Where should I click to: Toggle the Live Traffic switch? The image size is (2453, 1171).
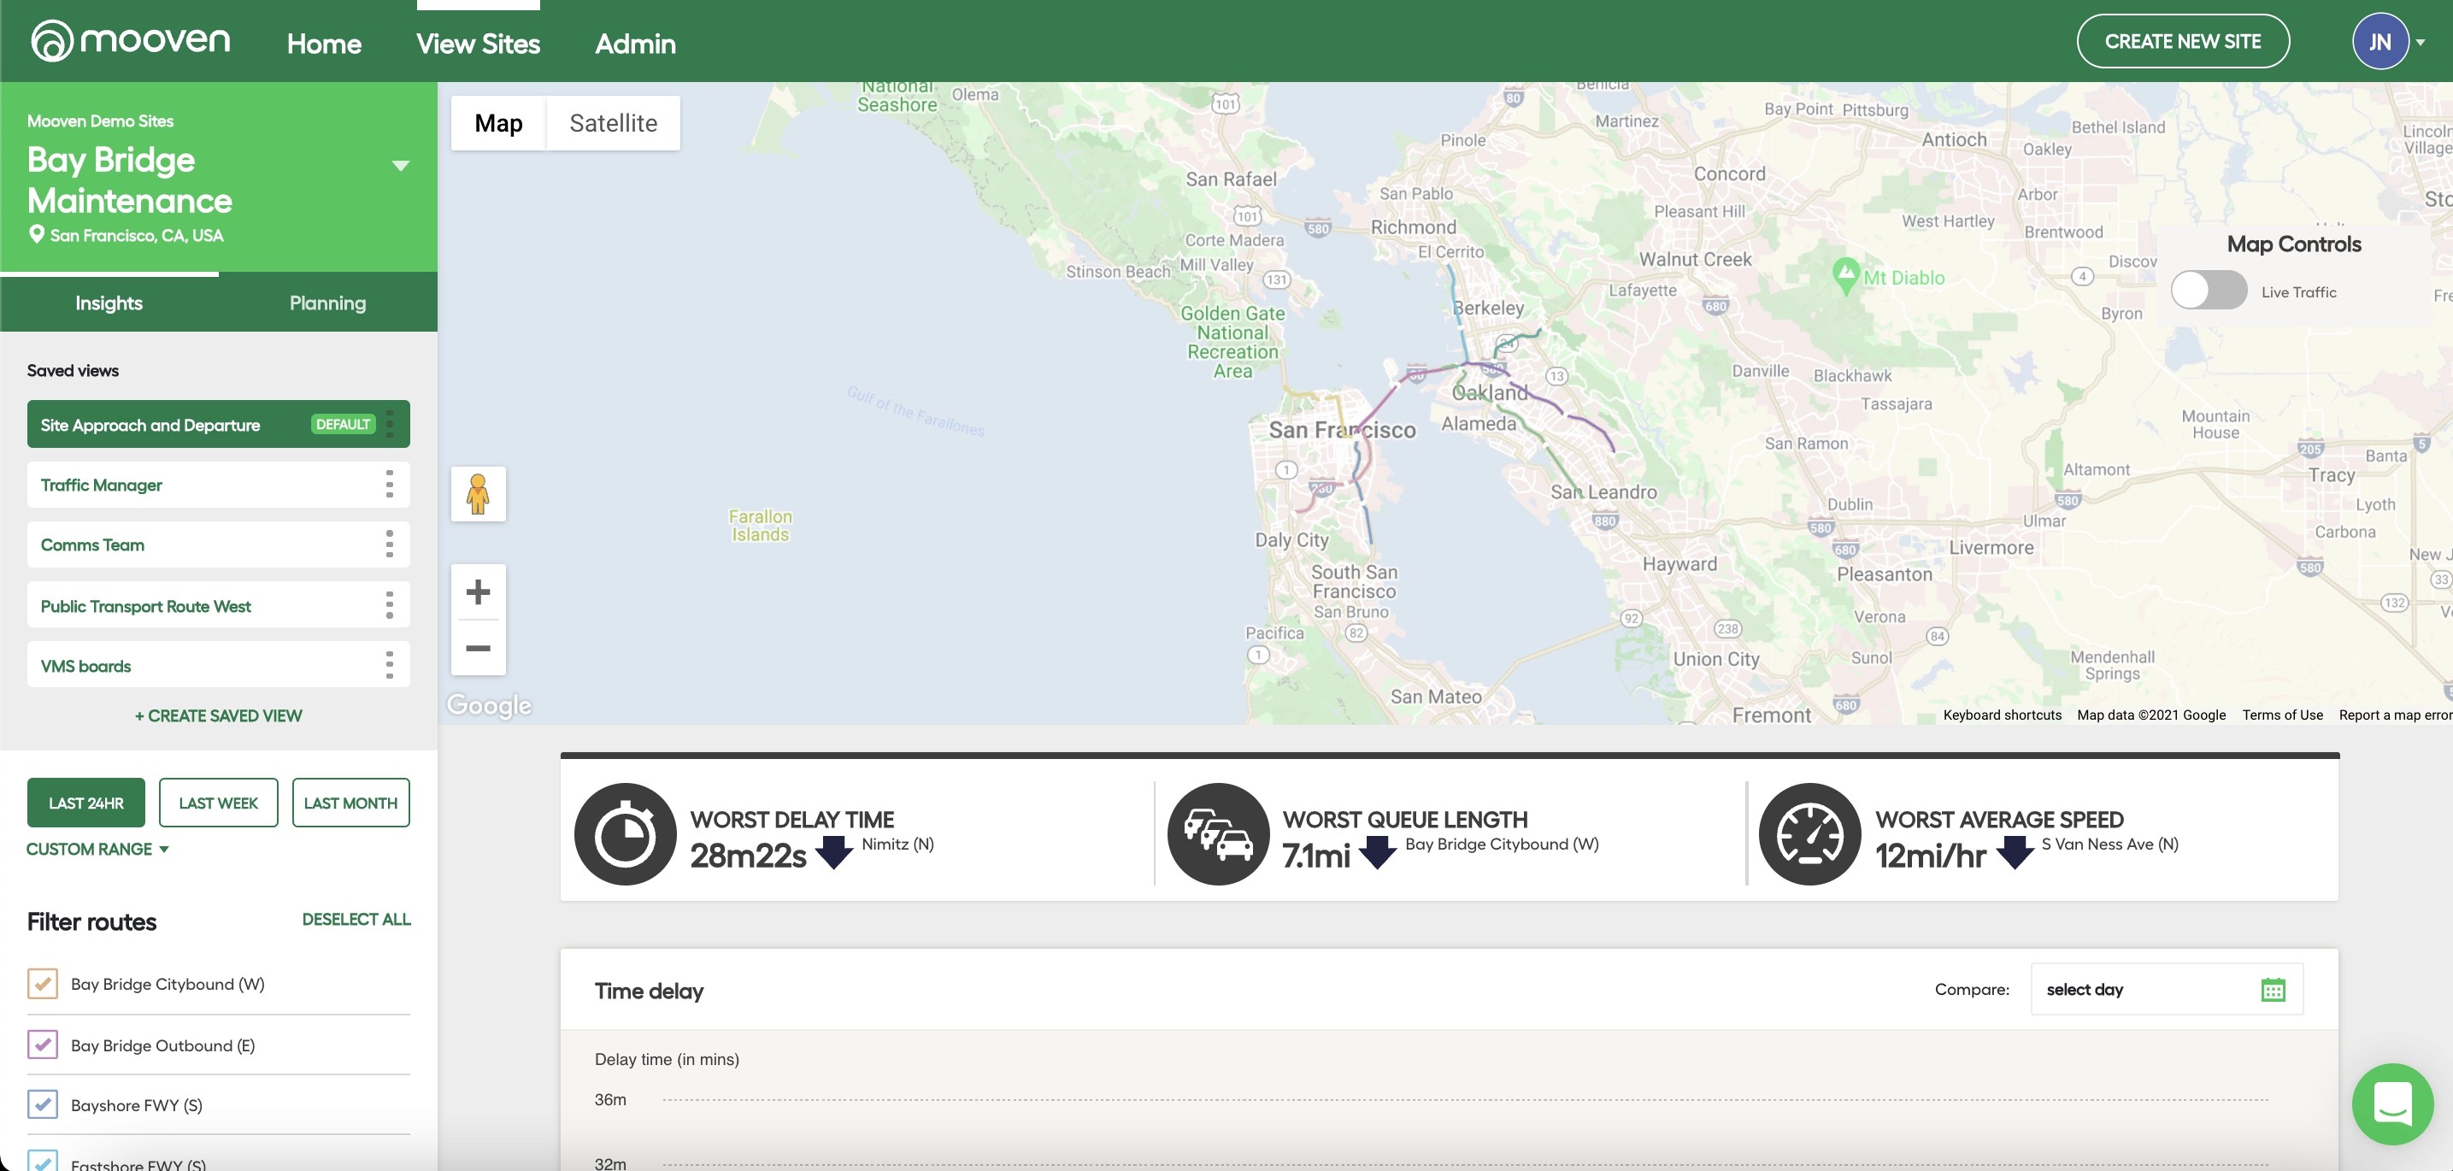[x=2209, y=291]
